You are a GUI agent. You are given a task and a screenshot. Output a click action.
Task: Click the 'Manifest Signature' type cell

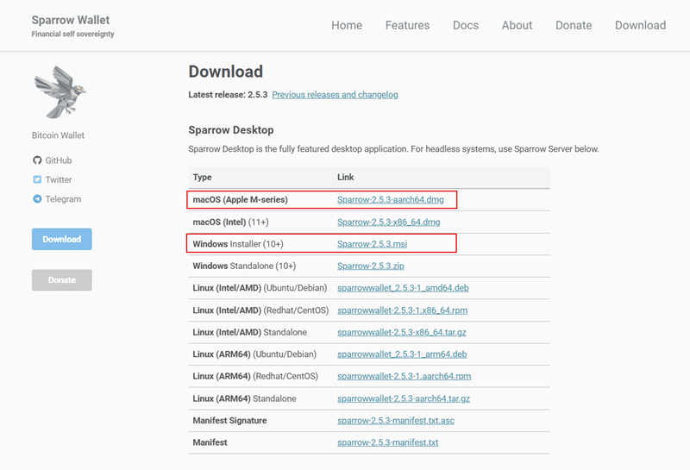[229, 421]
